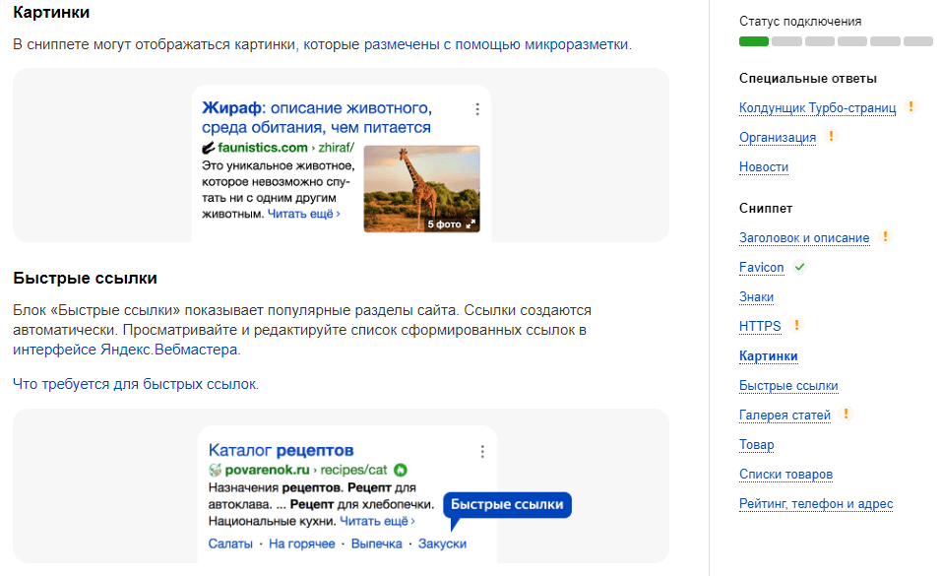The image size is (941, 576).
Task: Go to Организация in the sidebar
Action: click(778, 138)
